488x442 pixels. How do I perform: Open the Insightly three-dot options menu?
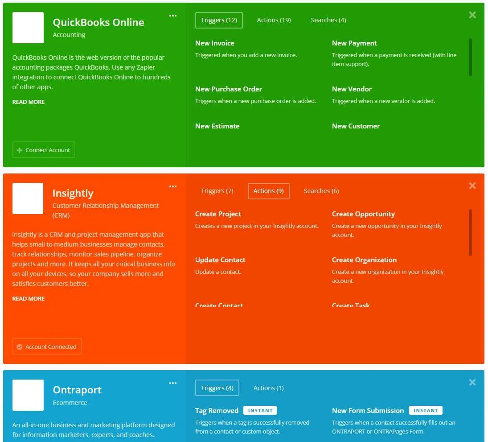[173, 186]
